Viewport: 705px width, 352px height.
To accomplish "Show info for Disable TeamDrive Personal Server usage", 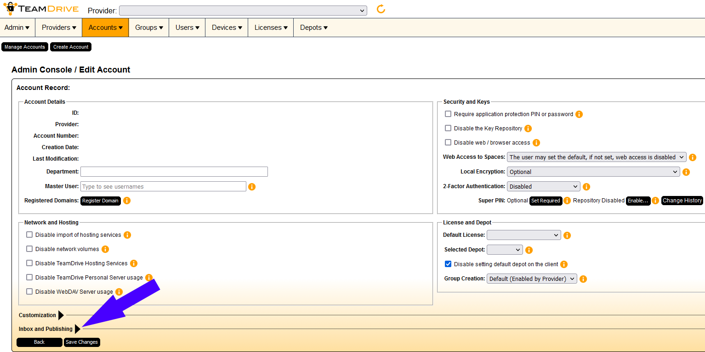I will coord(149,278).
